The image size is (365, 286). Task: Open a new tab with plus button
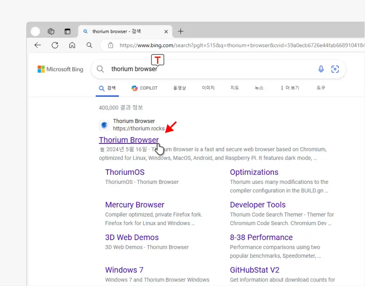[x=180, y=31]
